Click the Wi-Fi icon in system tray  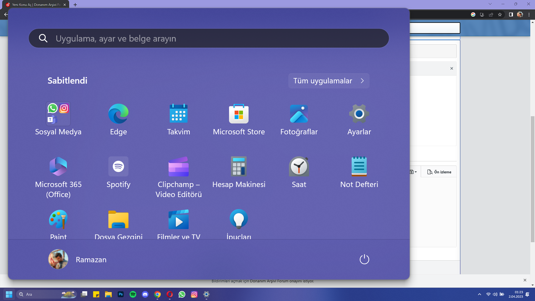[x=488, y=294]
